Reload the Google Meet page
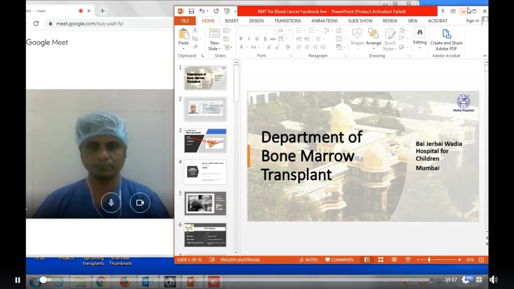The height and width of the screenshot is (289, 514). pos(36,24)
